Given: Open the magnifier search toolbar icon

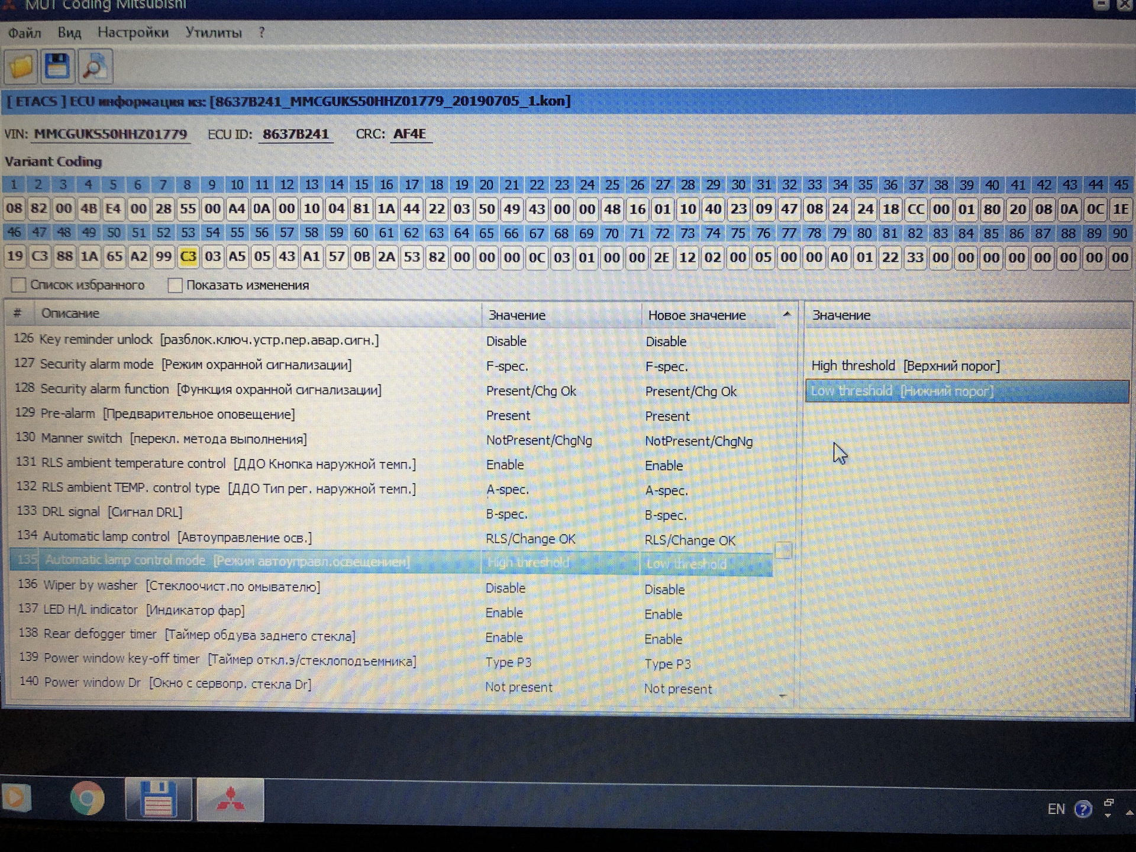Looking at the screenshot, I should click(95, 67).
